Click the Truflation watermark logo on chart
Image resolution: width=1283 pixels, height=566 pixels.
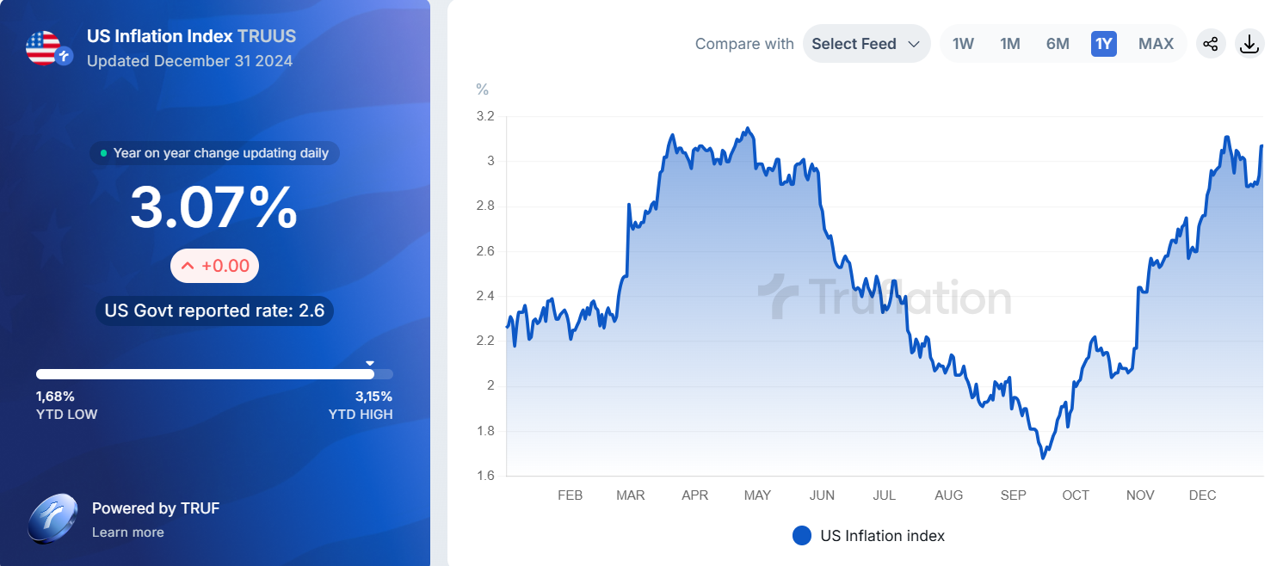pos(884,298)
